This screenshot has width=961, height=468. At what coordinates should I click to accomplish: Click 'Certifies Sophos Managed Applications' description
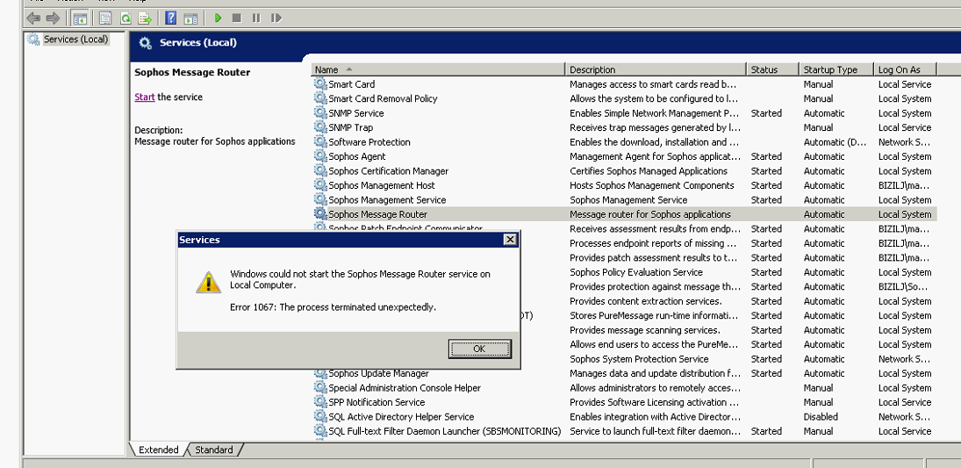click(x=649, y=171)
